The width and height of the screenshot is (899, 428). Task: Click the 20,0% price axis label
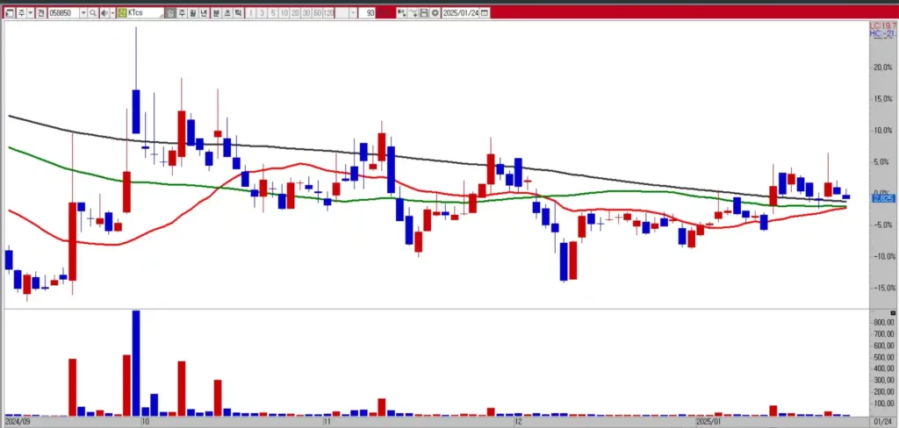tap(881, 68)
